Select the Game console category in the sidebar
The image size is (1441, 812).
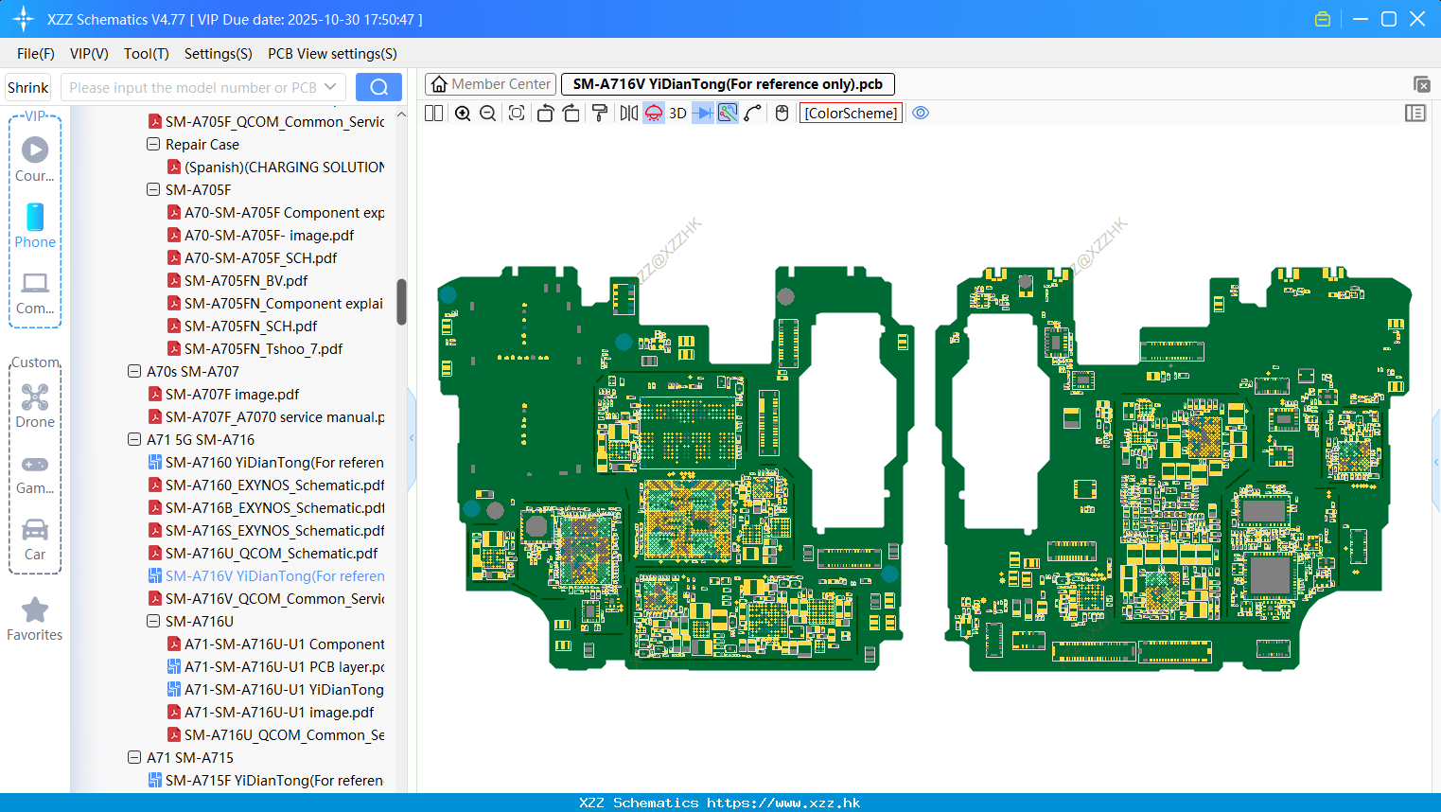pos(35,473)
